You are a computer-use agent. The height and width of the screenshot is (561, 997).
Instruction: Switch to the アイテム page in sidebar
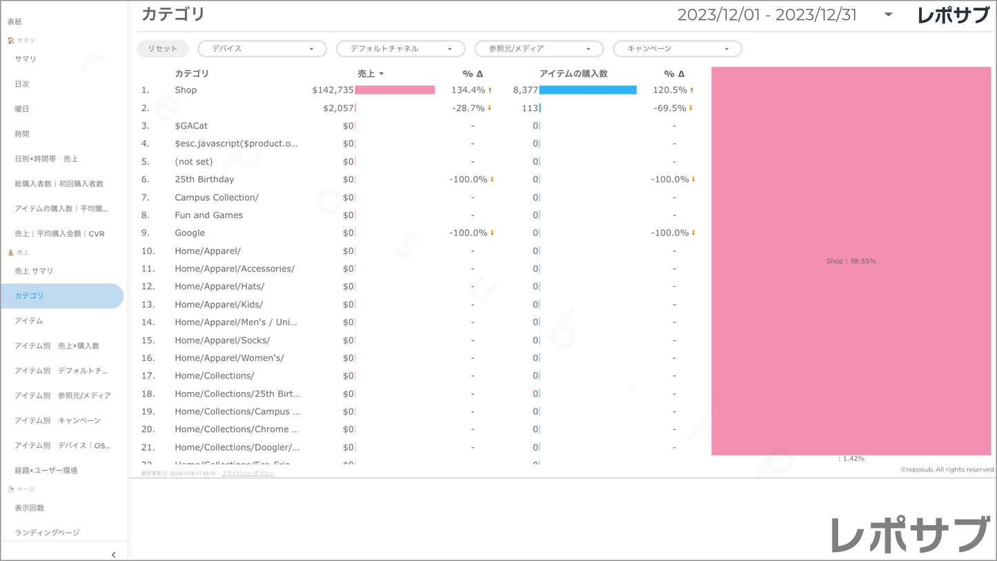pyautogui.click(x=29, y=321)
